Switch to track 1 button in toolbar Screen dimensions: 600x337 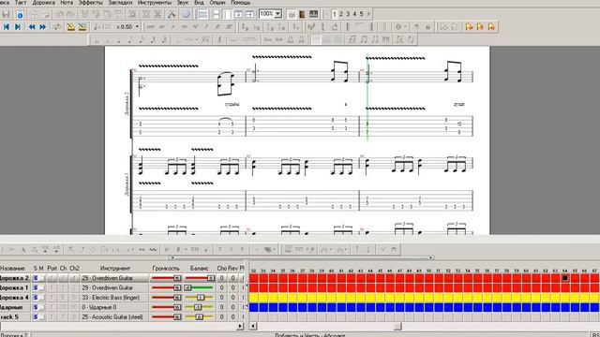pos(335,14)
